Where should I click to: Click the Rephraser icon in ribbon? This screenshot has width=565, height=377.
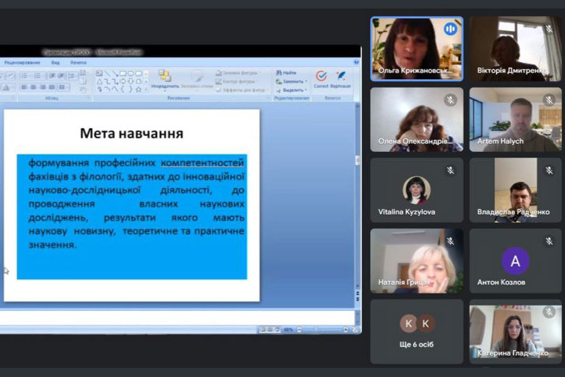click(340, 77)
